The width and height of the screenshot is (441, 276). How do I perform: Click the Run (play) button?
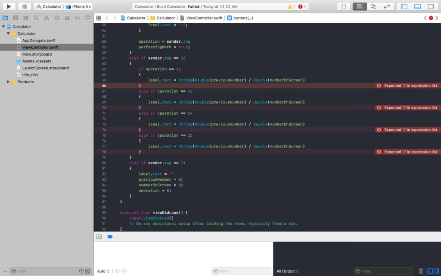click(x=9, y=6)
